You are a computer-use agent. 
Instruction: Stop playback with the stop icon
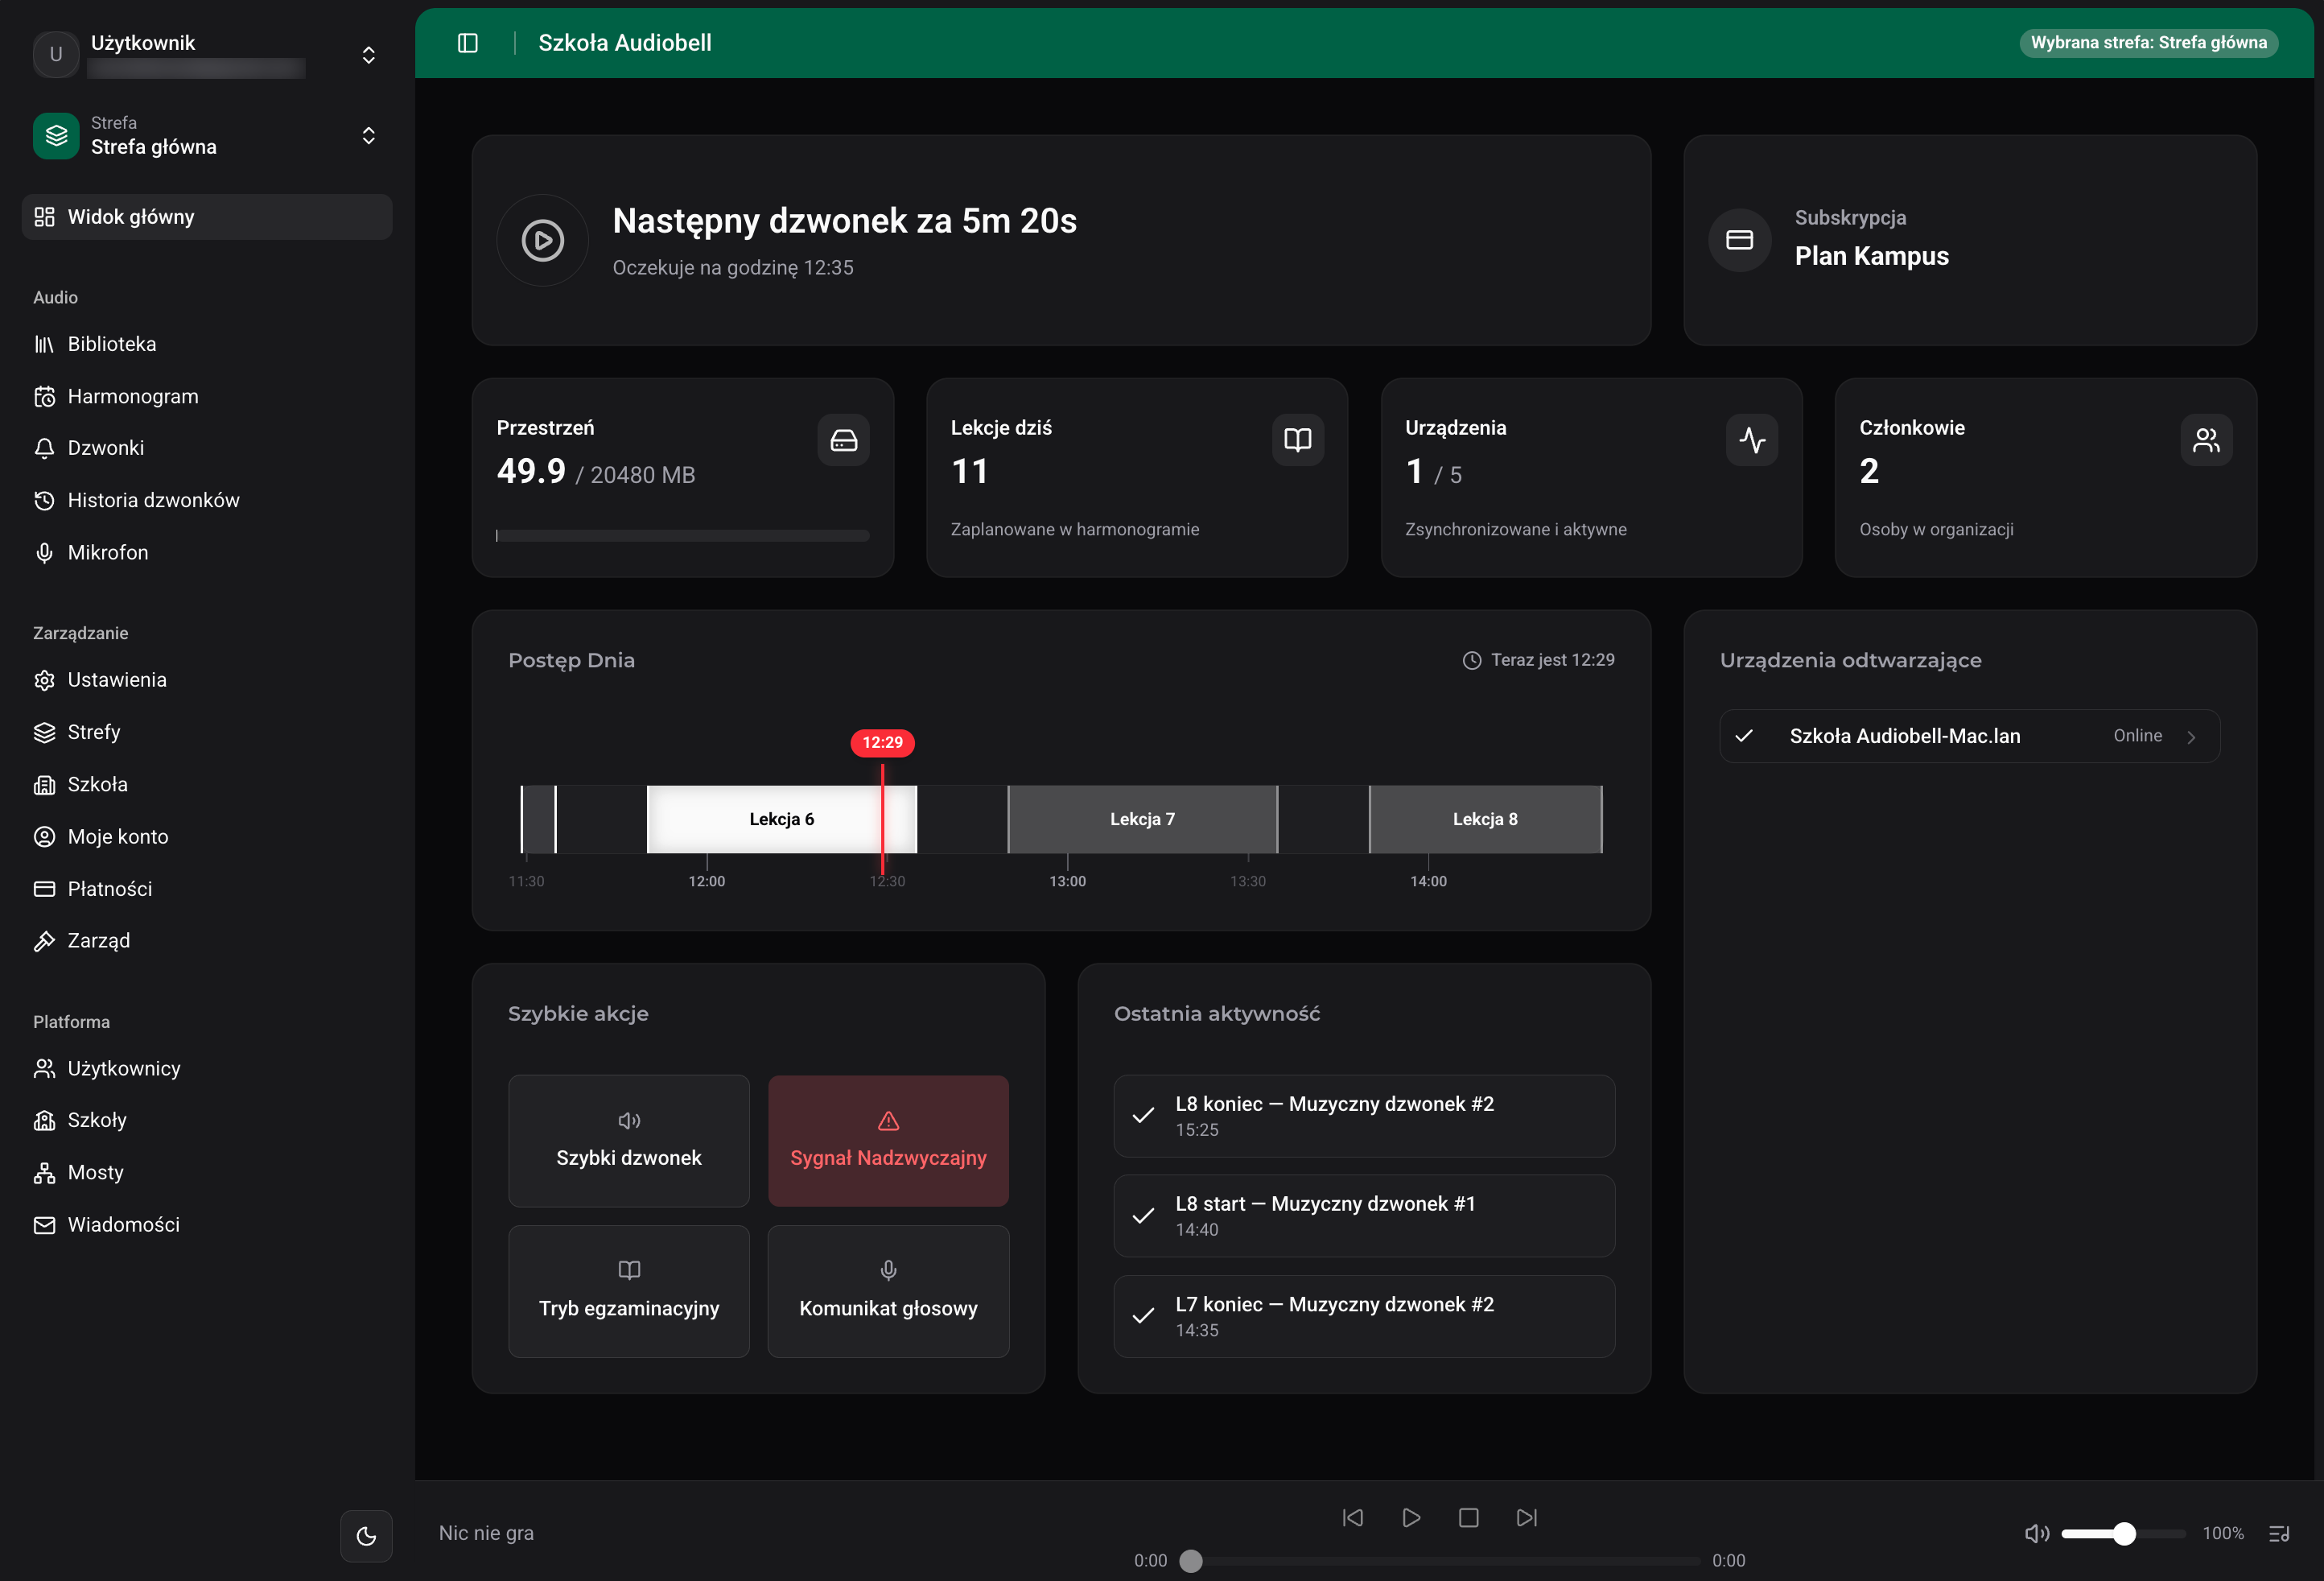pyautogui.click(x=1468, y=1518)
